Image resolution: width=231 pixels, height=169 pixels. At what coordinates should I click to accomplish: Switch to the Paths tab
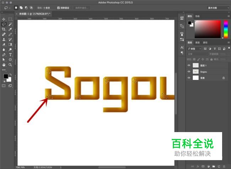click(x=205, y=43)
